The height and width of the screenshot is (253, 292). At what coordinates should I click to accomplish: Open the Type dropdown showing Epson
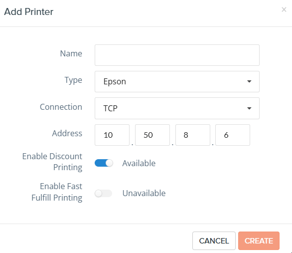177,82
